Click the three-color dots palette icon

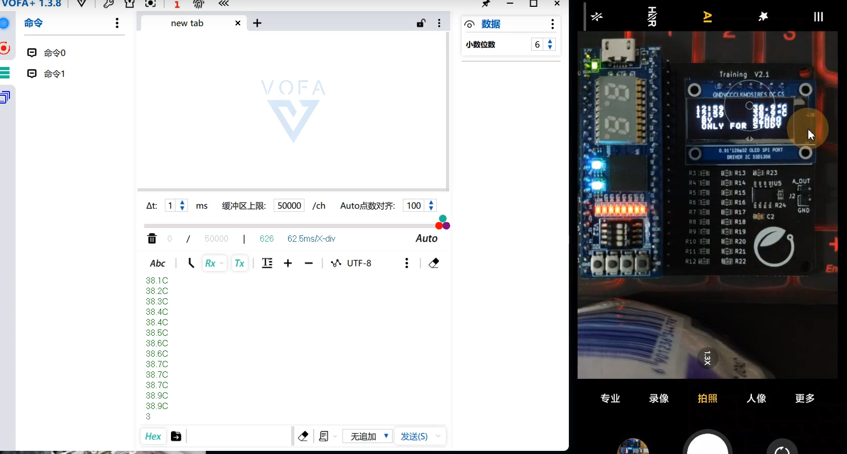(x=442, y=222)
